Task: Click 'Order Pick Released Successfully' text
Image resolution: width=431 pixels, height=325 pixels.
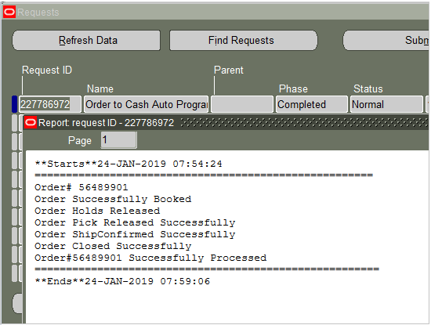Action: pos(135,222)
